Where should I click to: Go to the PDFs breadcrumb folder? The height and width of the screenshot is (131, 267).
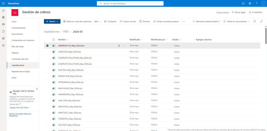[66, 32]
